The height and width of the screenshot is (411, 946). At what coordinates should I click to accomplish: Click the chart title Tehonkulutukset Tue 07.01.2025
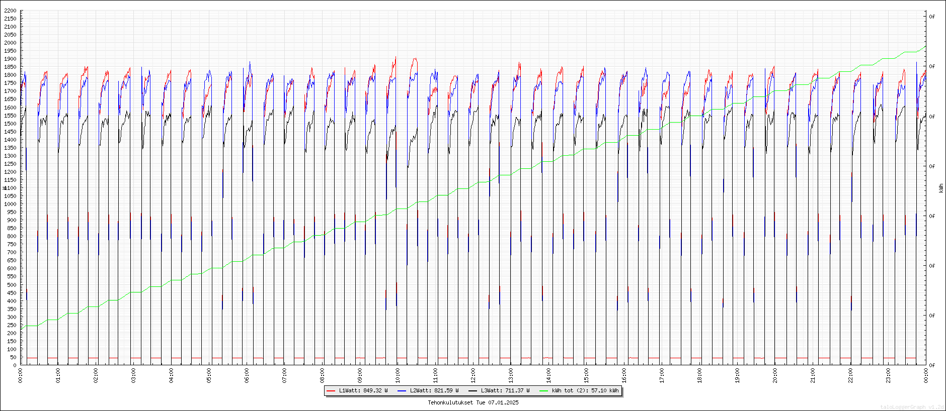[473, 402]
